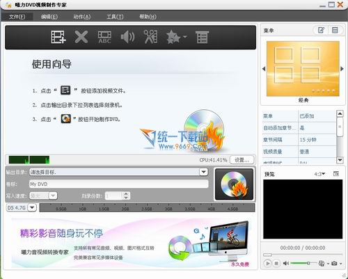
Task: Click the 永久免费 link in banner
Action: pyautogui.click(x=240, y=264)
